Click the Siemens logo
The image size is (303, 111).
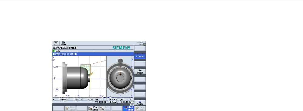point(121,48)
